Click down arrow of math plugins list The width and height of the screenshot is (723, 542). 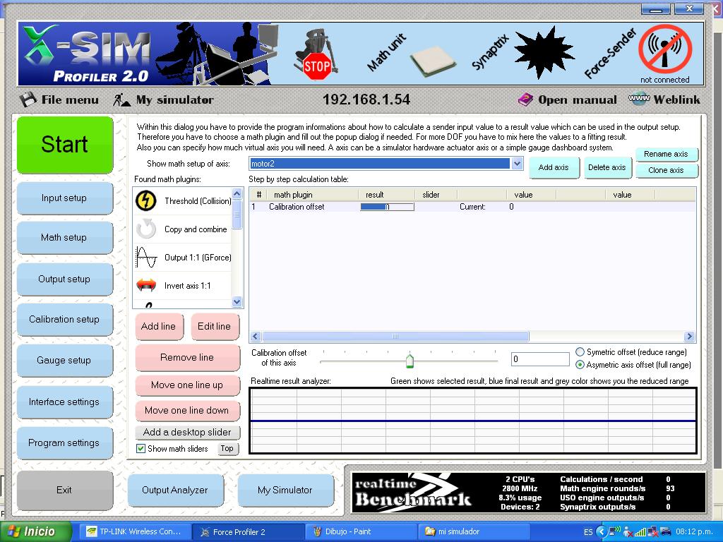point(237,302)
